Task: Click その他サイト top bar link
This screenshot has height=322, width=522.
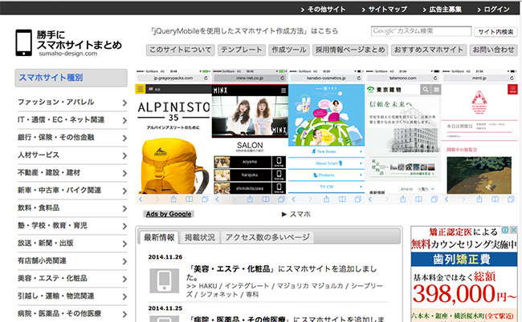Action: point(323,10)
